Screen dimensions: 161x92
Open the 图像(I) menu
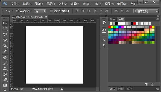click(39, 4)
